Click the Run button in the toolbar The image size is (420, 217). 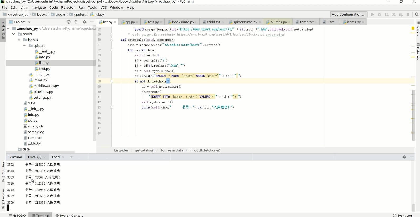373,14
